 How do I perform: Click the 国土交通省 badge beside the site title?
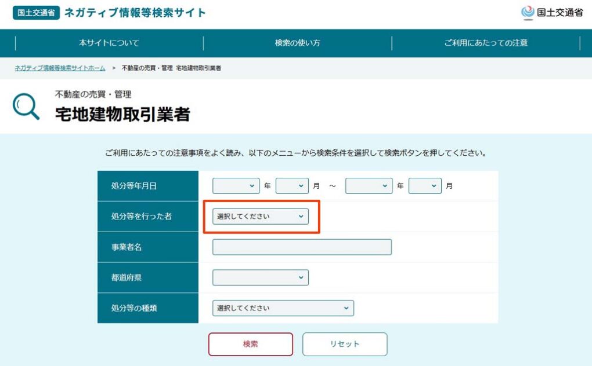(36, 13)
